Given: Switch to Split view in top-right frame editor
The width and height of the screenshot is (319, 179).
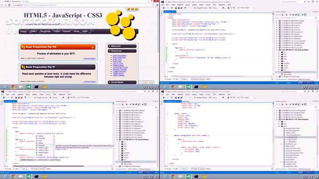Looking at the screenshot, I should coord(176,79).
